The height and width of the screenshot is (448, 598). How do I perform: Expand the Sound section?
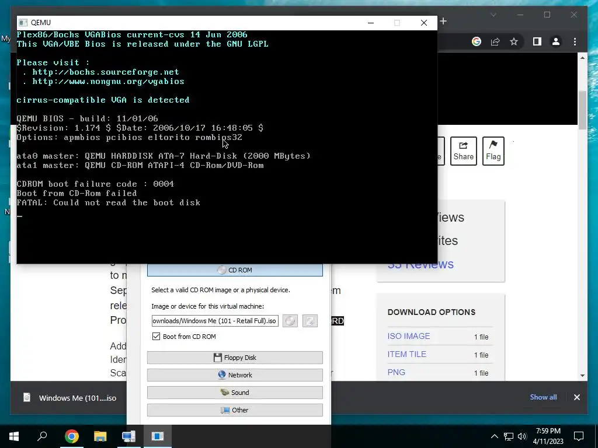pyautogui.click(x=235, y=393)
